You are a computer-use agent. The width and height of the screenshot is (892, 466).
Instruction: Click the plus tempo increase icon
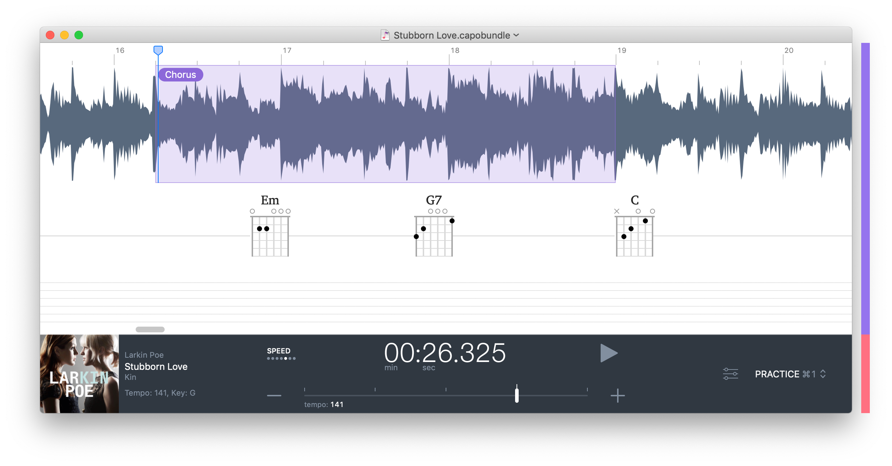pyautogui.click(x=617, y=396)
